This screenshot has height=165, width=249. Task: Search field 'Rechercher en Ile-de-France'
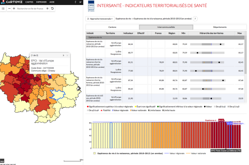30,9
